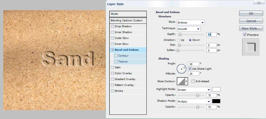Click the black shadow color swatch
The height and width of the screenshot is (119, 266).
[x=216, y=101]
